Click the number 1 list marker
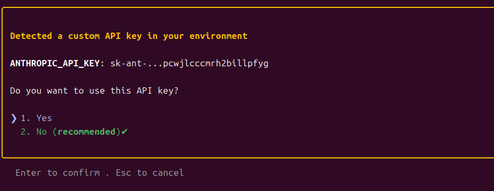 tap(25, 118)
